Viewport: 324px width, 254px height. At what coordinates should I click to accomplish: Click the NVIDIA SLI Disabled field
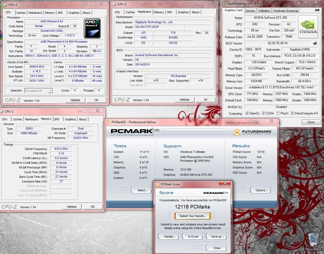(281, 107)
